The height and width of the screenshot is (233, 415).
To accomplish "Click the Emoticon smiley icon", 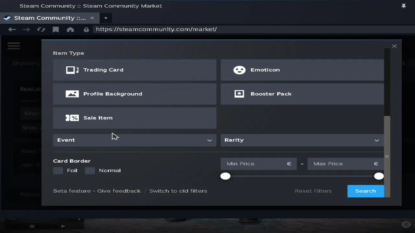I will pos(239,70).
